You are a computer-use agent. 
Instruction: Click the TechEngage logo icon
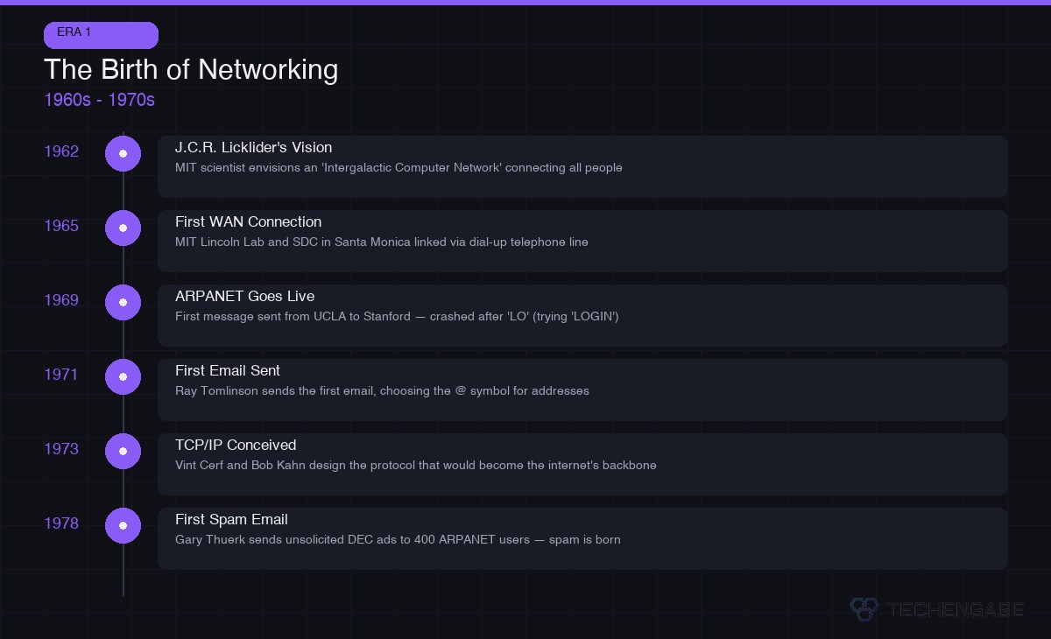[x=864, y=608]
